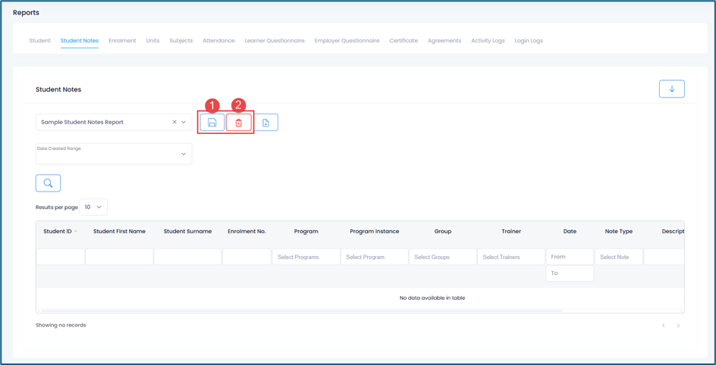Open the Login Logs tab
The height and width of the screenshot is (365, 716).
click(x=529, y=41)
